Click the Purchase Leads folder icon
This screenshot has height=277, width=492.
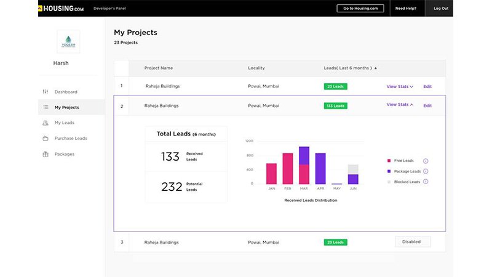coord(46,138)
